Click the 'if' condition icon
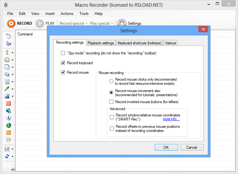Viewport: 238px width, 174px height. pyautogui.click(x=7, y=149)
